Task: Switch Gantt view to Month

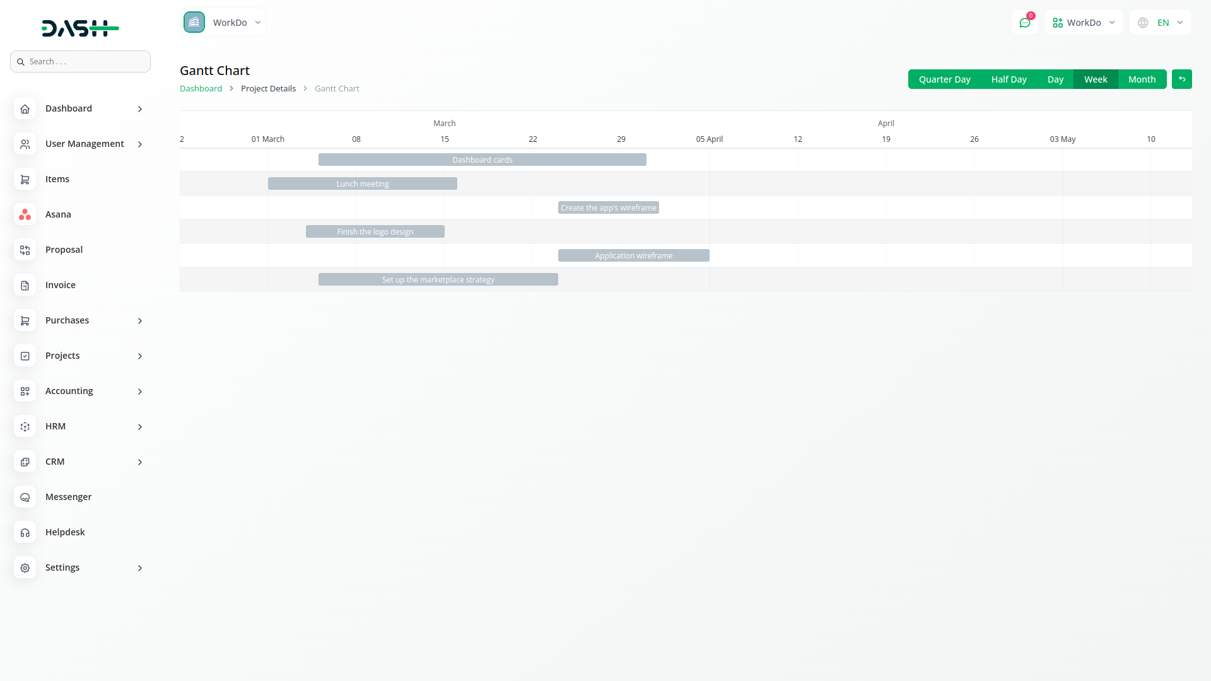Action: tap(1142, 79)
